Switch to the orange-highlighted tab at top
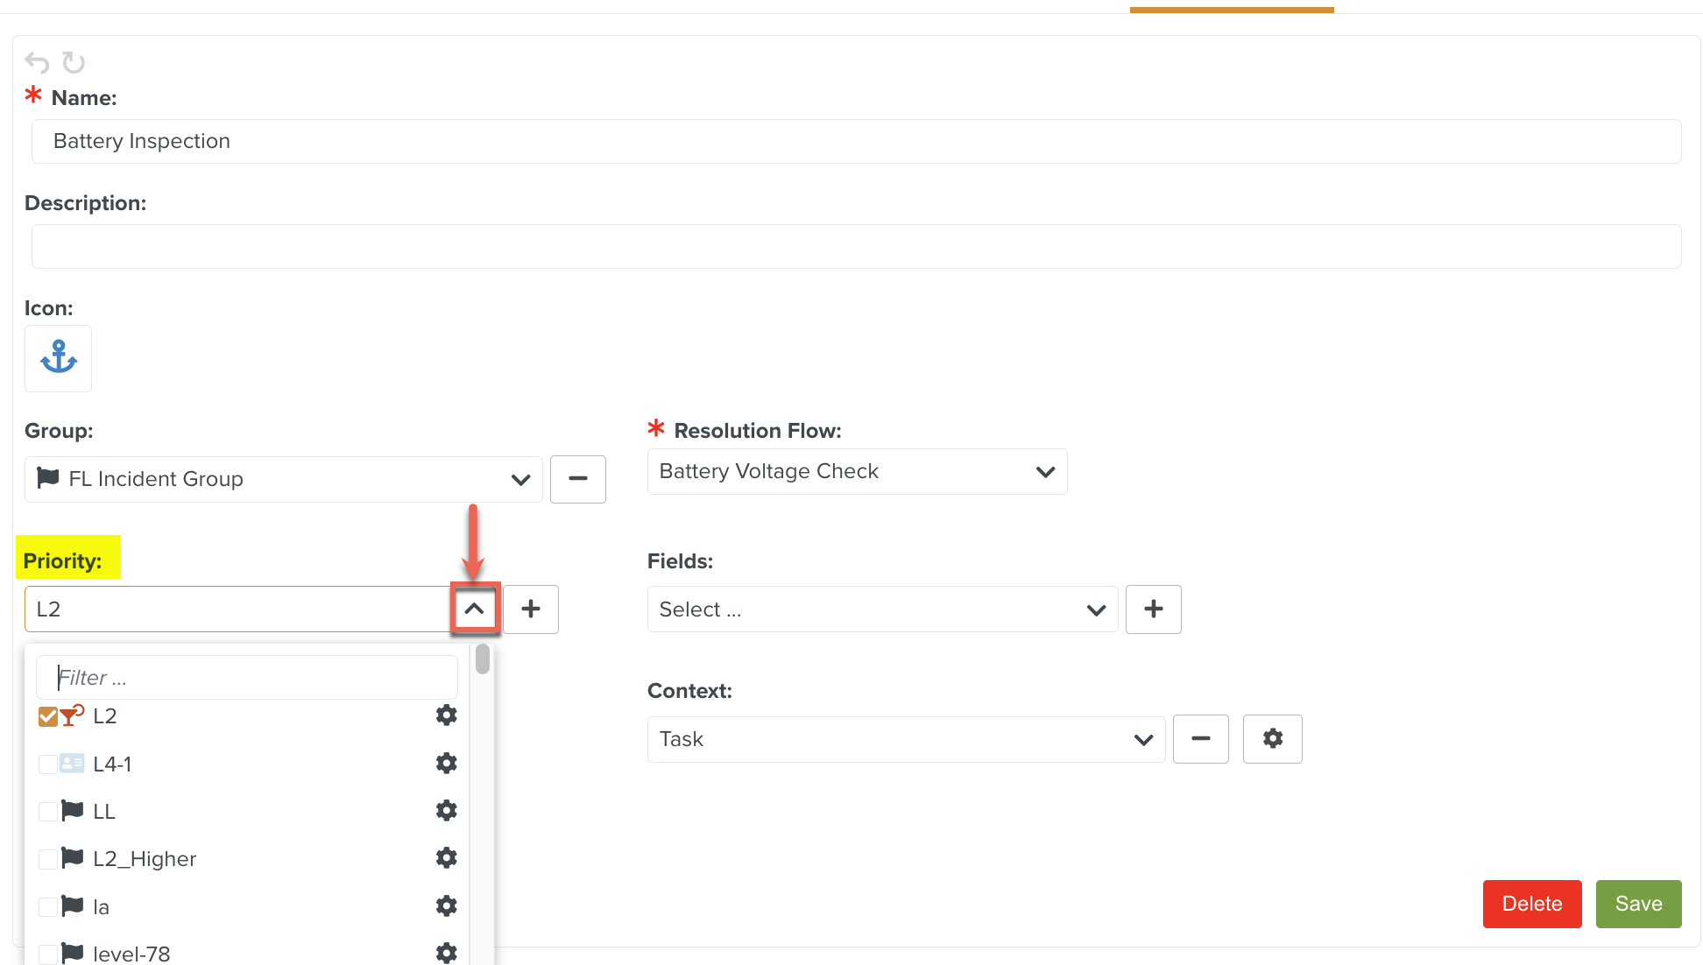 (1231, 7)
